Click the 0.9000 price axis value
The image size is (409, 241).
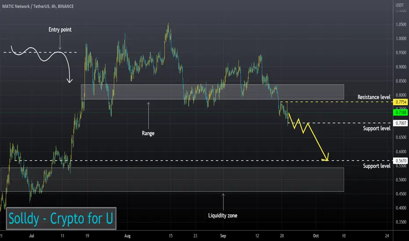pos(401,67)
